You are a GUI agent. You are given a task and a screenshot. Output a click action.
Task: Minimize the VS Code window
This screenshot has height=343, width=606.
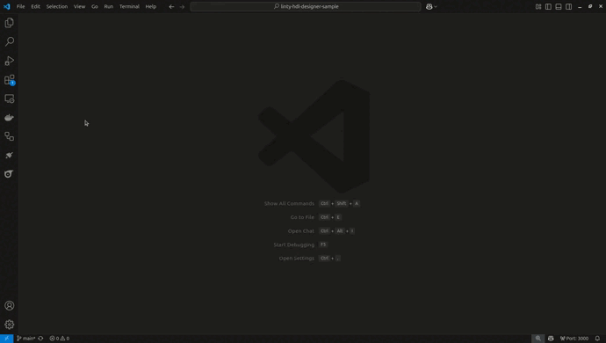[580, 6]
